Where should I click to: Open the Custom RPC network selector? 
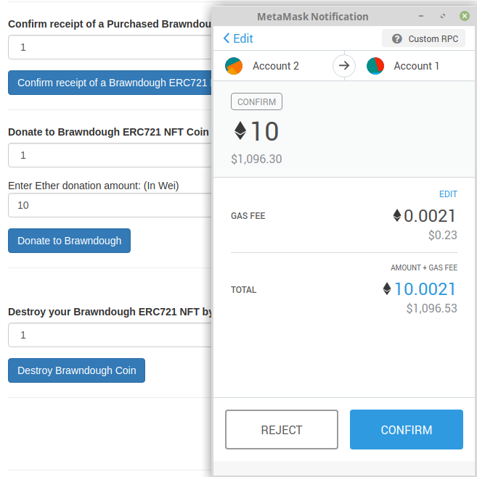[x=423, y=38]
